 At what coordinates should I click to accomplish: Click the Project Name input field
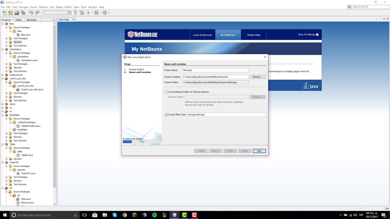click(216, 70)
